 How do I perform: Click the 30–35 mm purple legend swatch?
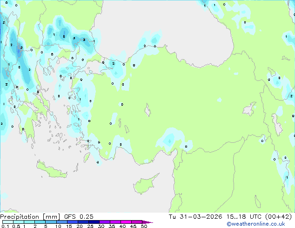click(104, 222)
